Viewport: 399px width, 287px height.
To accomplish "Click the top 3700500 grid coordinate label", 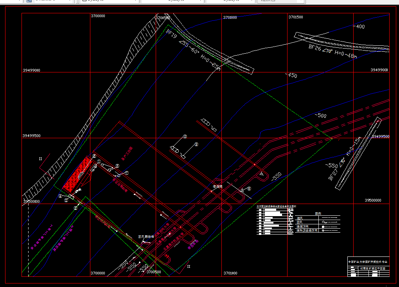I will coord(163,18).
